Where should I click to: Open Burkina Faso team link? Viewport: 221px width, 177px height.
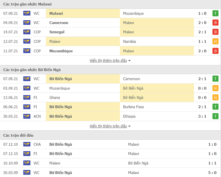[133, 107]
